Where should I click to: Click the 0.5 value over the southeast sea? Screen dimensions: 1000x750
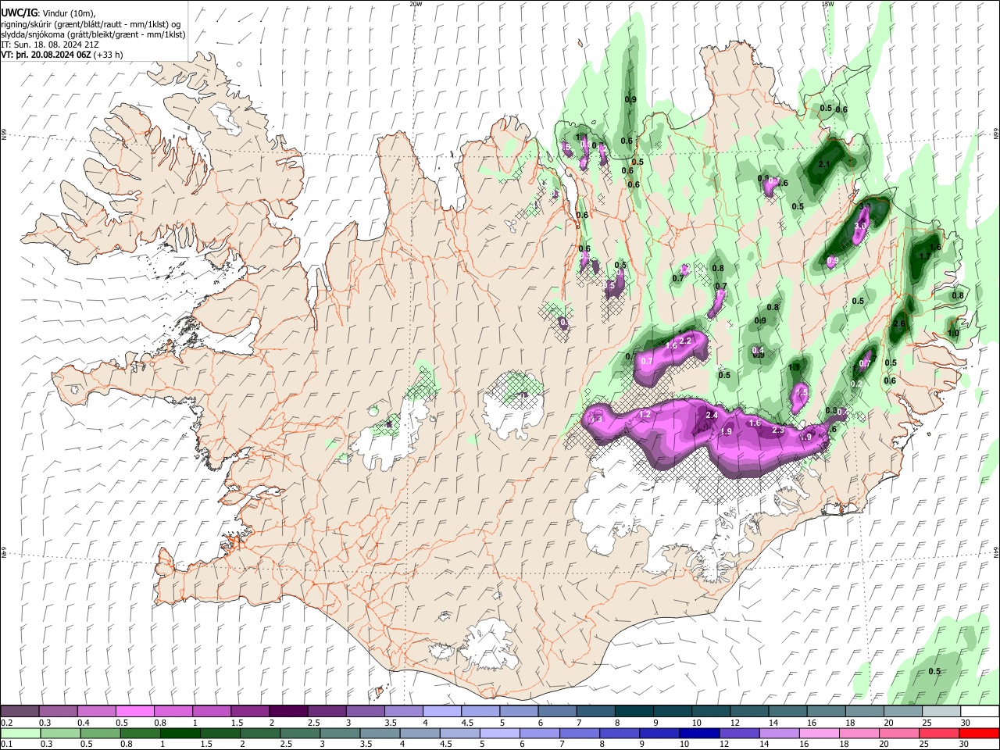click(x=934, y=672)
